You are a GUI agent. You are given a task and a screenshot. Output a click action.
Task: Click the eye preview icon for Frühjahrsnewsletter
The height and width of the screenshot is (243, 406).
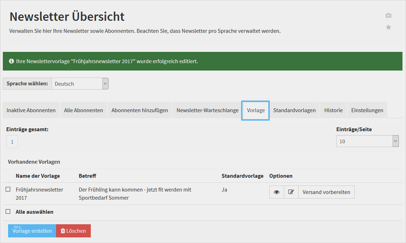click(x=276, y=192)
